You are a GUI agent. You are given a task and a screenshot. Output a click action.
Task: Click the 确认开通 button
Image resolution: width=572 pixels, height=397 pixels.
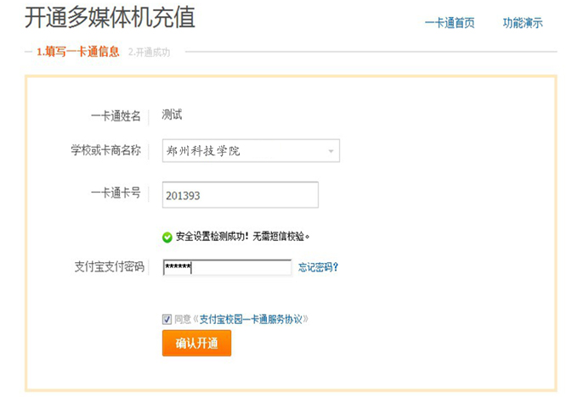click(196, 343)
